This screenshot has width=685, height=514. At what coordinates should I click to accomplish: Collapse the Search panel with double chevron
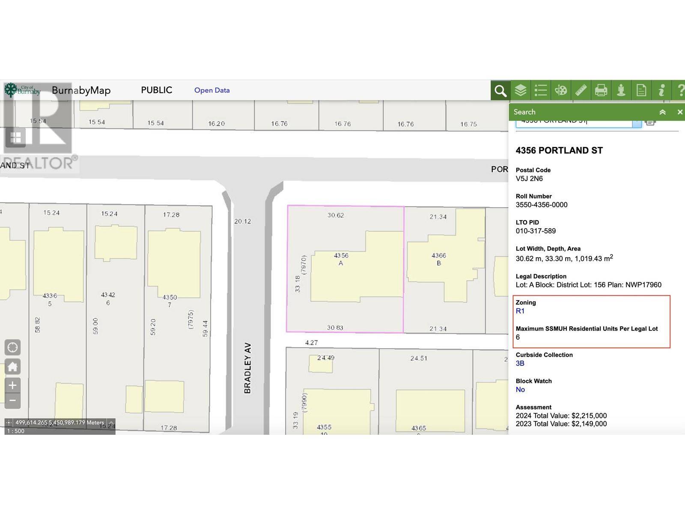tap(662, 112)
